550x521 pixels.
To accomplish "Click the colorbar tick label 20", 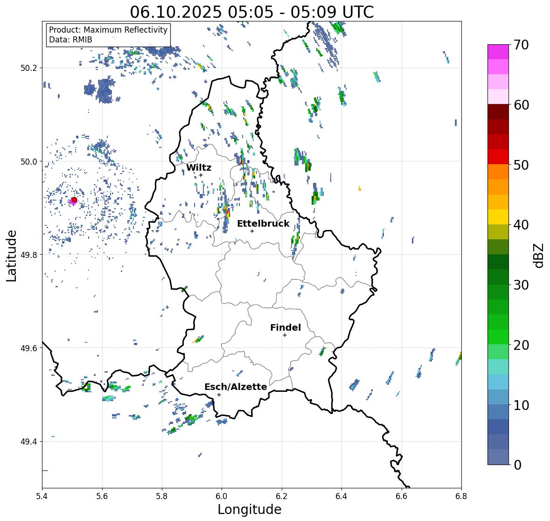I will (x=521, y=345).
